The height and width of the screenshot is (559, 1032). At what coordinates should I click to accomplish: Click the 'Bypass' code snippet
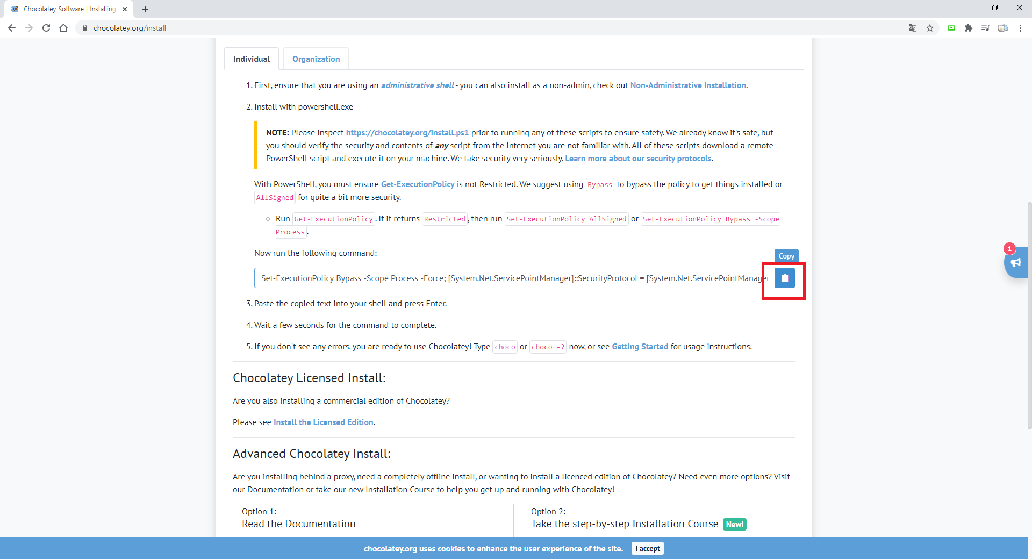(600, 185)
